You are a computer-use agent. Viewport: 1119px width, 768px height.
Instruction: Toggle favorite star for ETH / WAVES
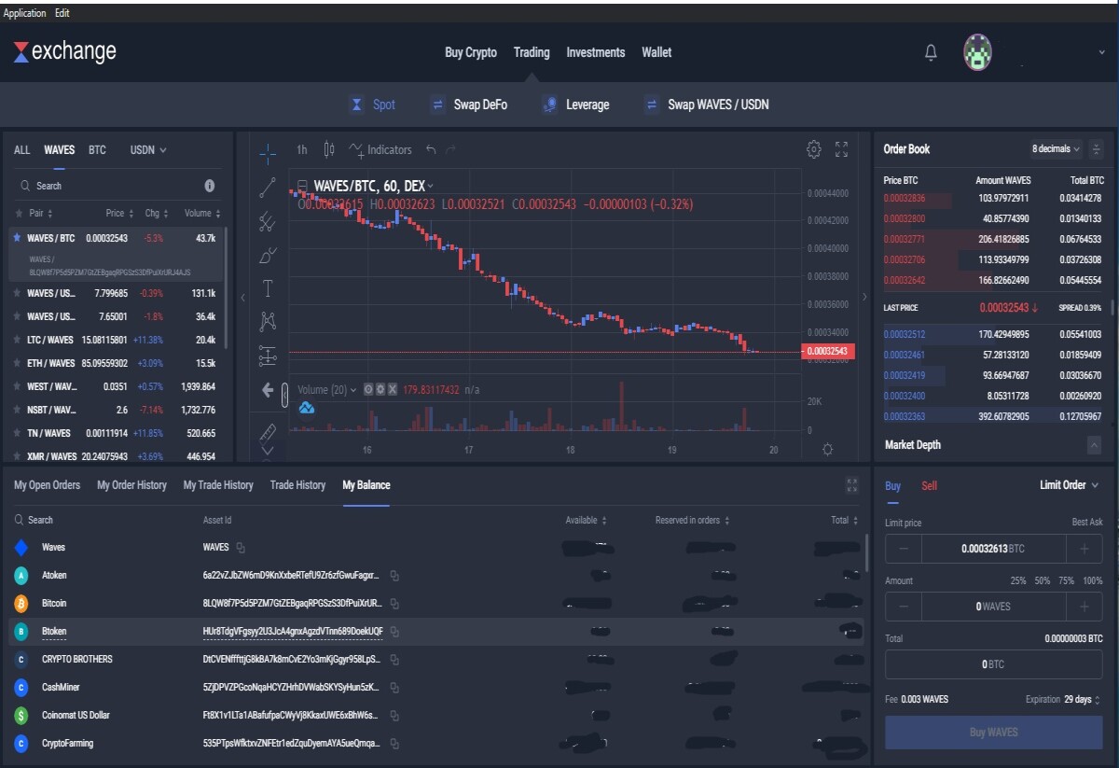[x=18, y=363]
